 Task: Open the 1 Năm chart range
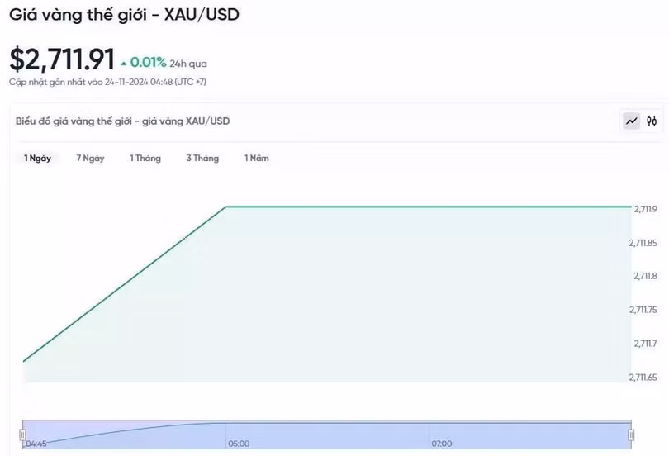pyautogui.click(x=256, y=159)
